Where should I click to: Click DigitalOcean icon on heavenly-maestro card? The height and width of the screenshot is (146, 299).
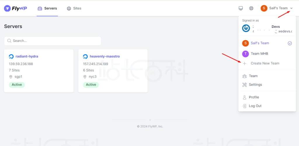pyautogui.click(x=85, y=56)
